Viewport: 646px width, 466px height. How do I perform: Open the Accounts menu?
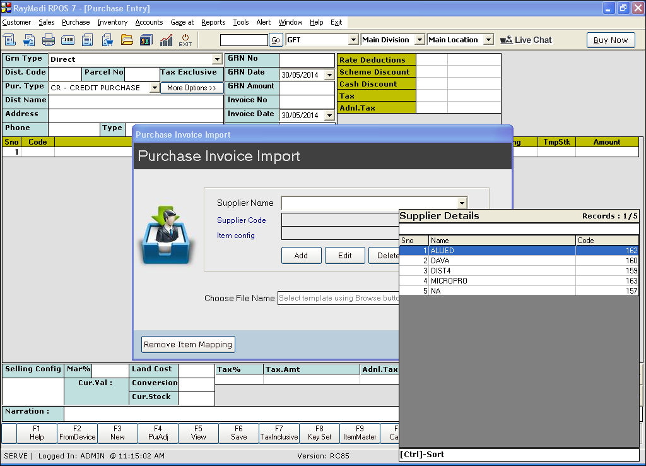tap(149, 22)
